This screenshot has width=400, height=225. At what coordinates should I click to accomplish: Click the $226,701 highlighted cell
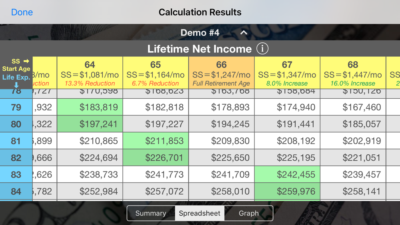[156, 157]
